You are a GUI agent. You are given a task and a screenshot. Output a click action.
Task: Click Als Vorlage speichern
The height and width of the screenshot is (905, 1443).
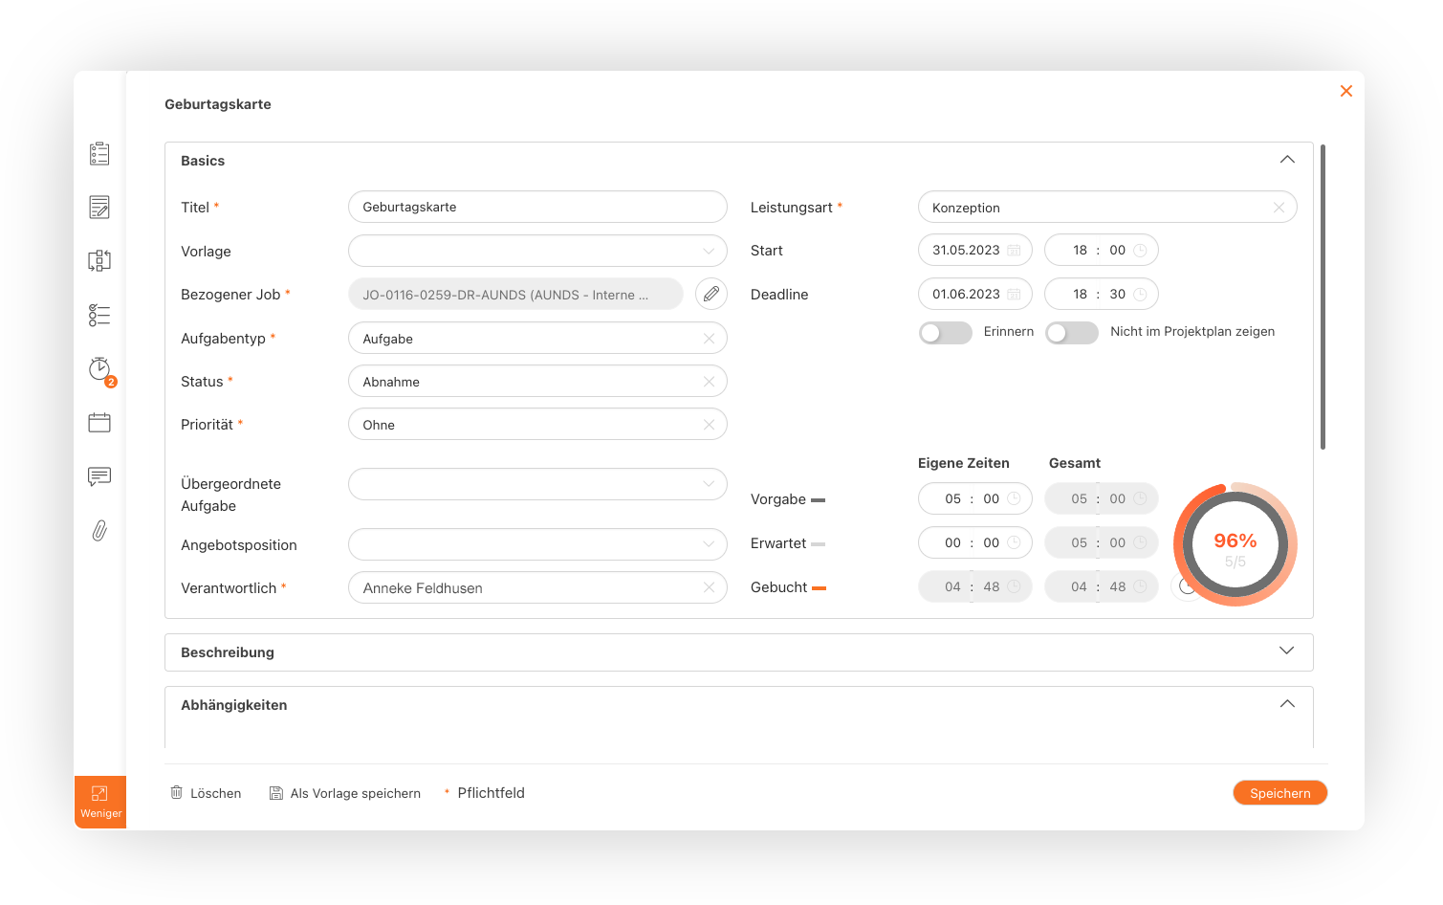345,793
